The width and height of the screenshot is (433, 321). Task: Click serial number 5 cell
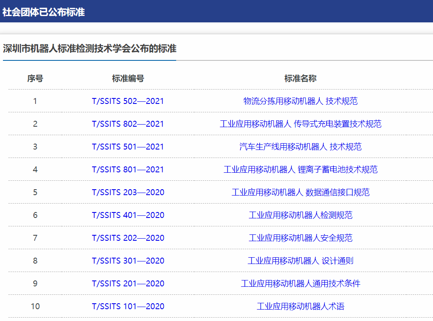(x=35, y=192)
